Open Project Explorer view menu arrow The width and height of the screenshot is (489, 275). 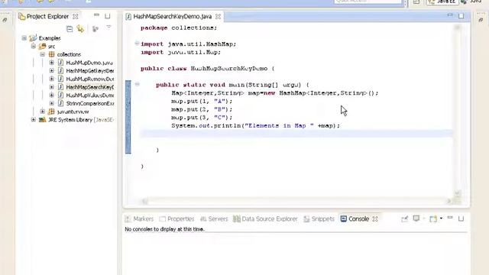pos(108,27)
